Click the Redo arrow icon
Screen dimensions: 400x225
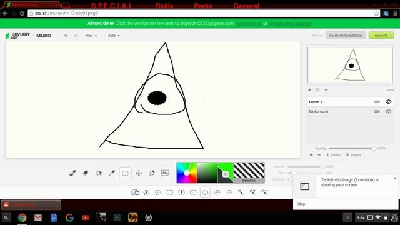[x=76, y=36]
